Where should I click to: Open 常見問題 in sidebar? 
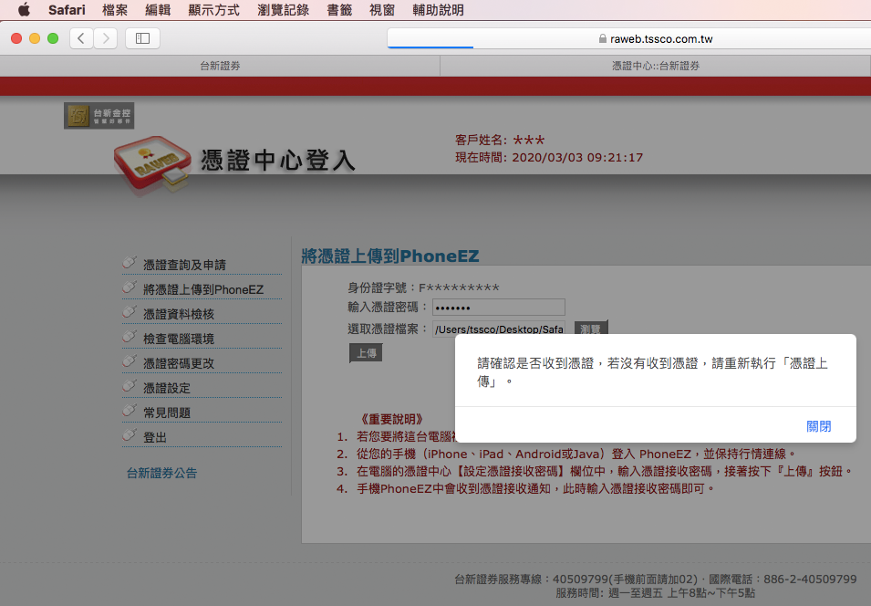click(x=167, y=413)
